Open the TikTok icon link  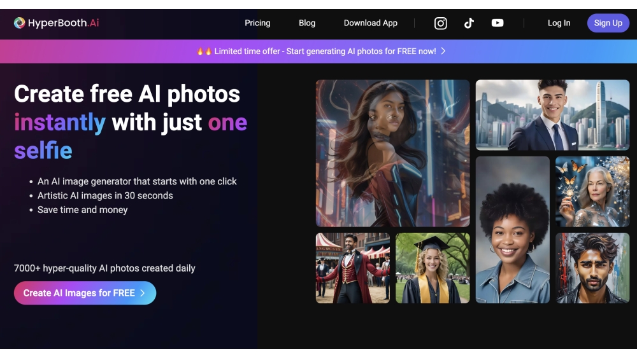tap(469, 24)
